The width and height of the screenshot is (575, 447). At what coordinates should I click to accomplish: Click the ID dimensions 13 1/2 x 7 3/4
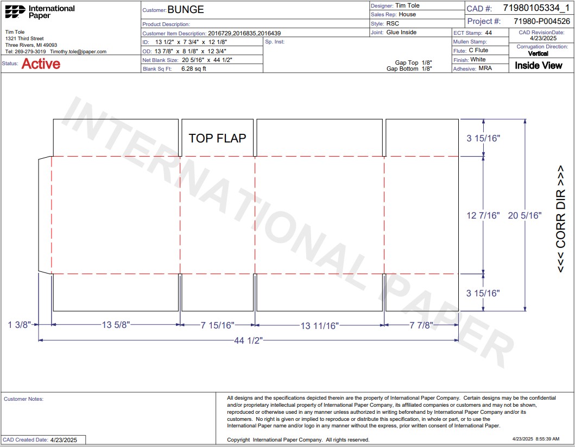[x=191, y=42]
